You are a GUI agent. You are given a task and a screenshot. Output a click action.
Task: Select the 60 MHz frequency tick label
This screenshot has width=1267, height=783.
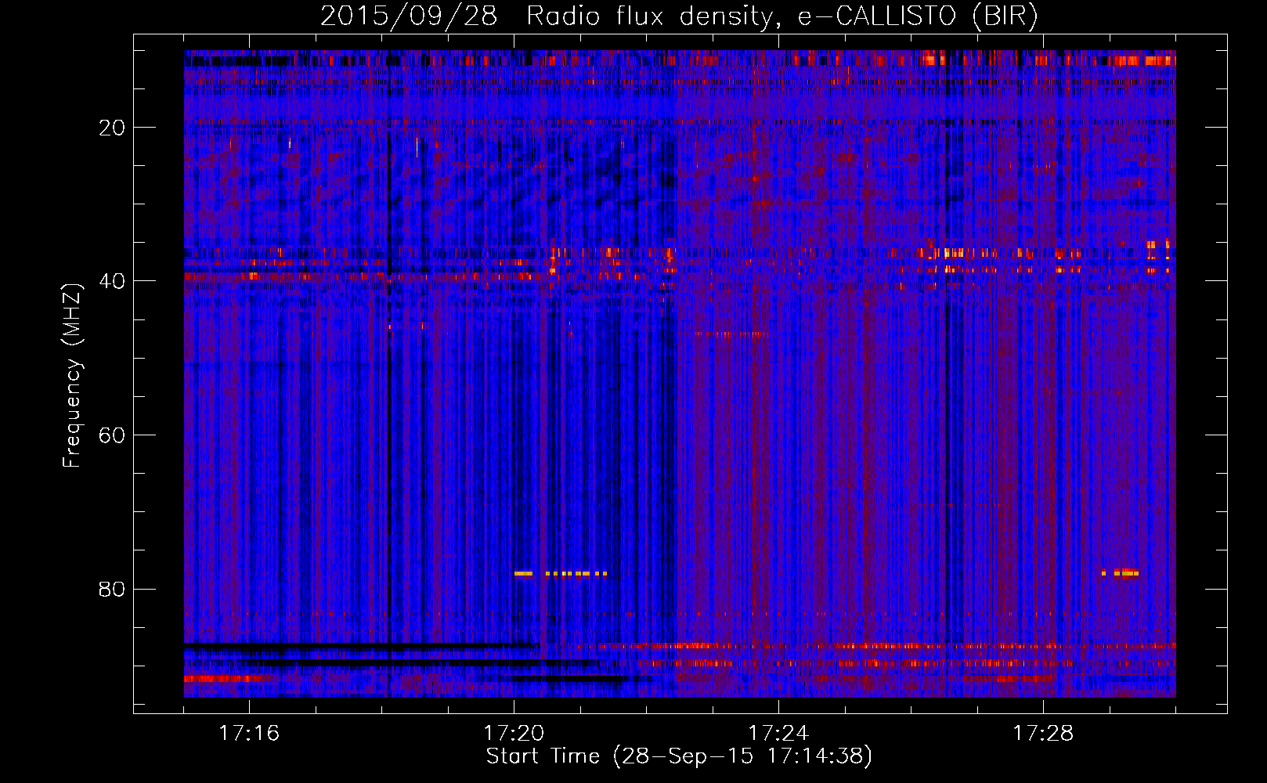(x=112, y=435)
